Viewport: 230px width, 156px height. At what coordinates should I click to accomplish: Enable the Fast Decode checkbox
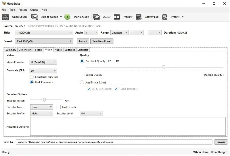59,107
